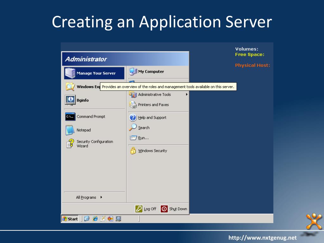324x243 pixels.
Task: Click the "Creating an Application Server" slide title
Action: click(x=162, y=22)
